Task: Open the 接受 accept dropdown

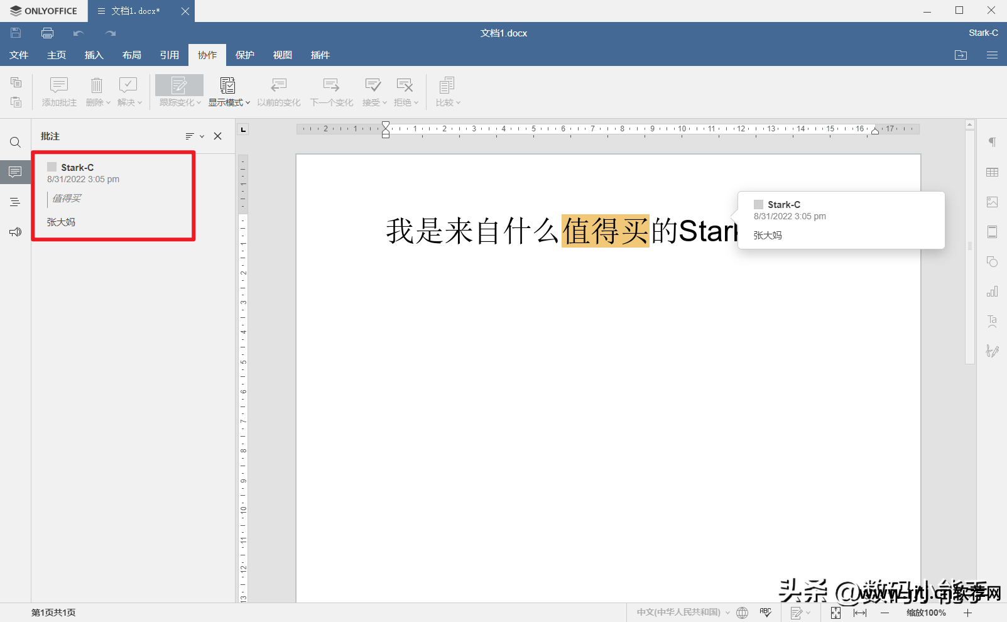Action: coord(374,92)
